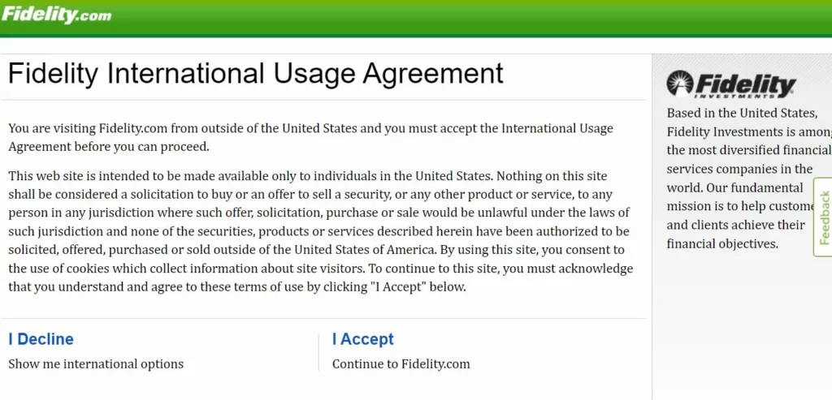This screenshot has height=400, width=832.
Task: Click sidebar text "Based in the United States"
Action: (x=742, y=113)
